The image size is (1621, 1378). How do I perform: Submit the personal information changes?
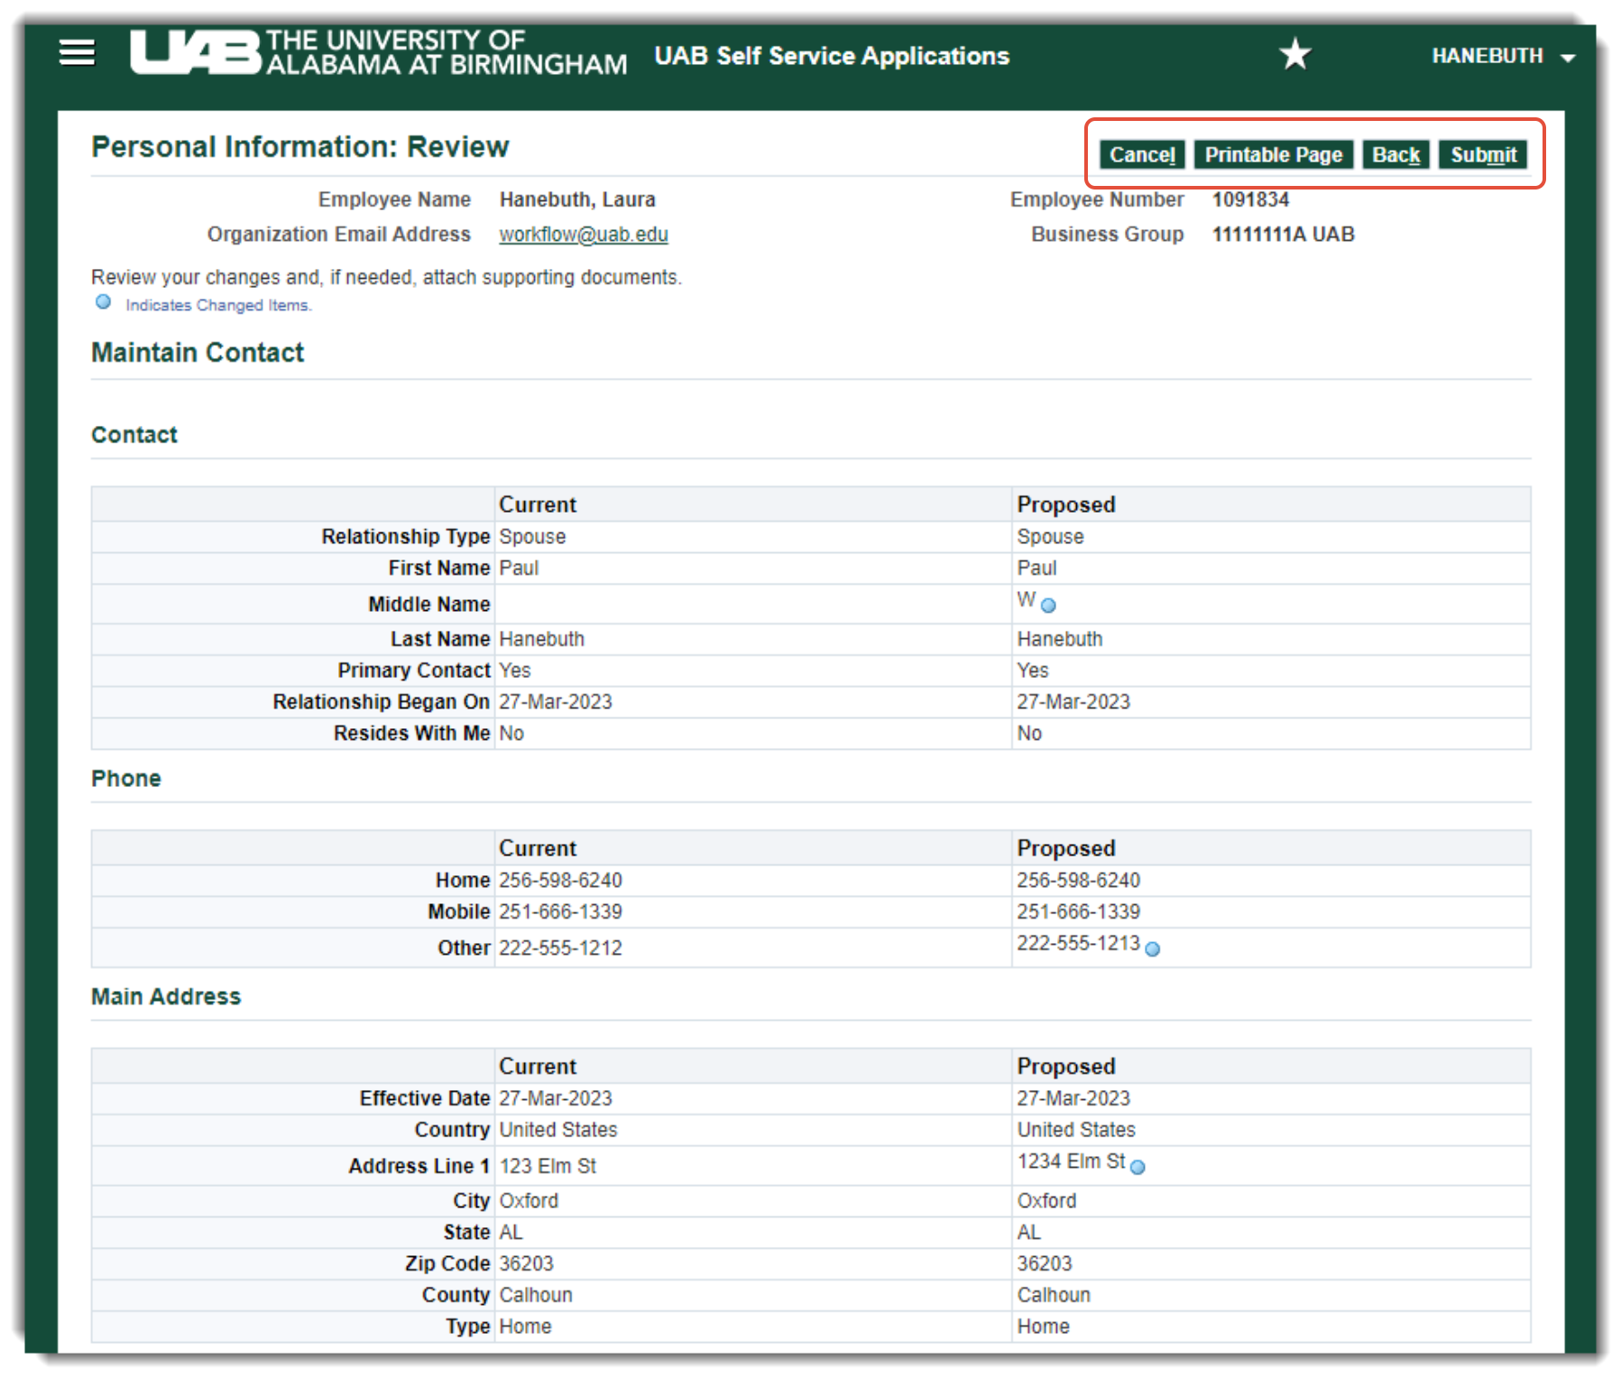point(1483,154)
